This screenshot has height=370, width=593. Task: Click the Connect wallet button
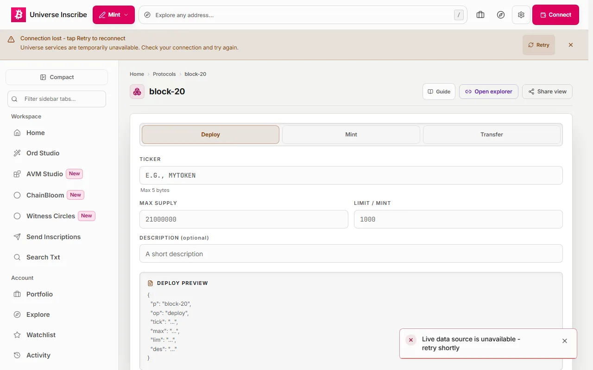coord(555,15)
